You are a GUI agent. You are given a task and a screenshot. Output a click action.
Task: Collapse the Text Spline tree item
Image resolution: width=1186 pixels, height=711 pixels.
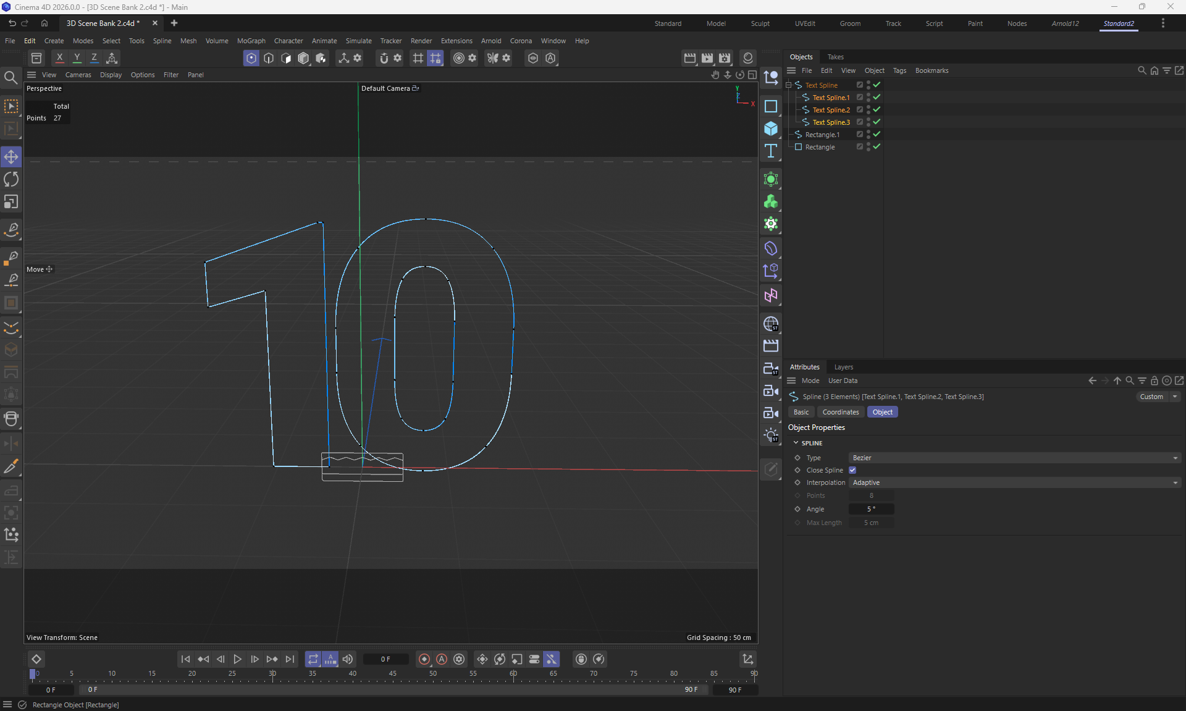pos(788,85)
